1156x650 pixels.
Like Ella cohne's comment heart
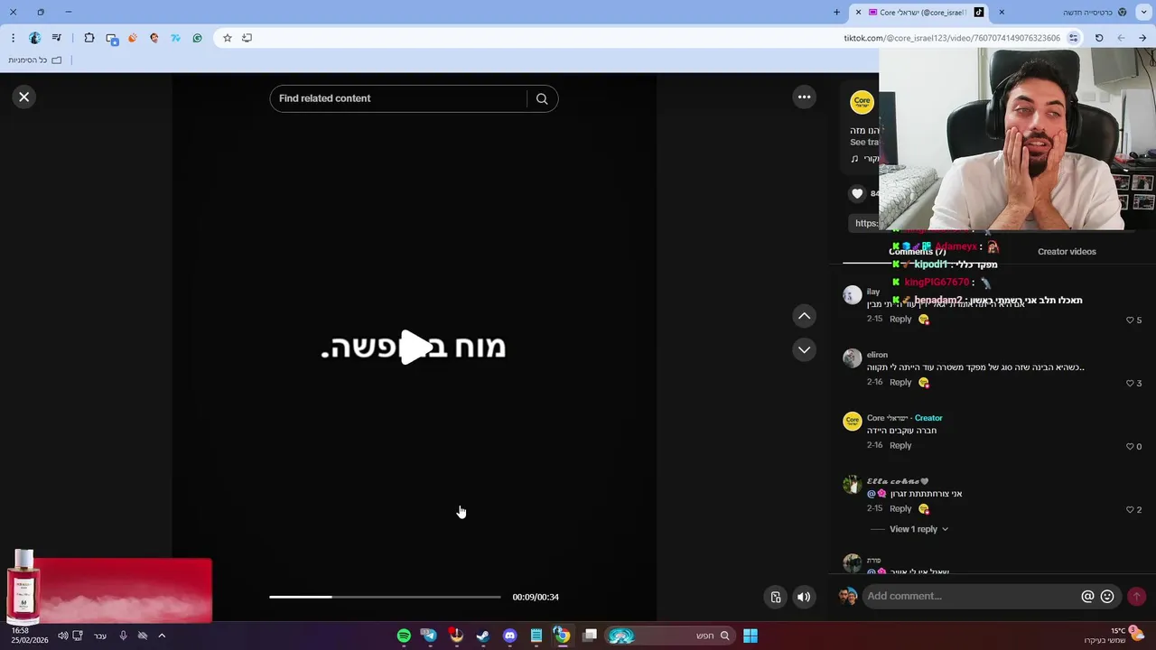(x=1130, y=510)
